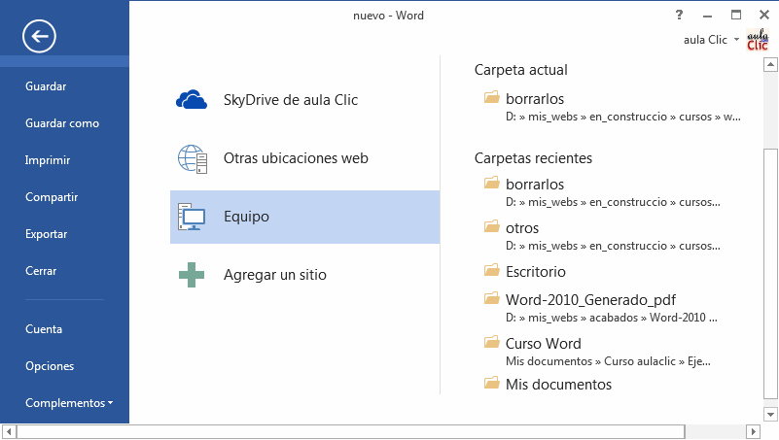Open recent folder Word-2010_Generado_pdf
Image resolution: width=779 pixels, height=440 pixels.
(x=589, y=298)
